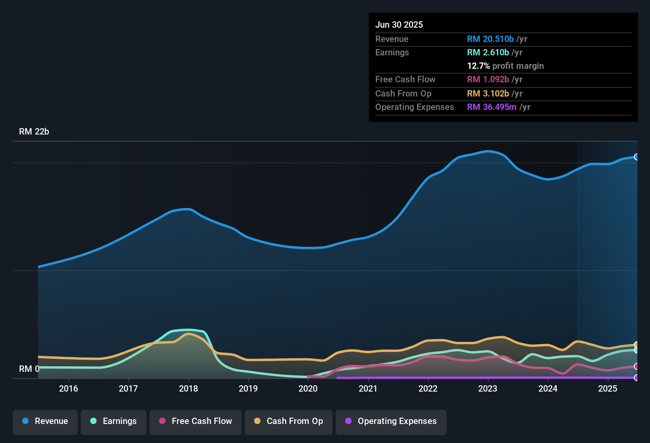Click the purple Operating Expenses endpoint marker
Viewport: 650px width, 443px height.
pos(636,377)
